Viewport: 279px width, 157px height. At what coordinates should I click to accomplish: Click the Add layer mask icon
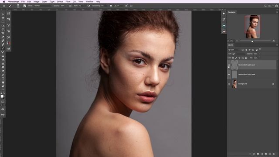[x=258, y=154]
